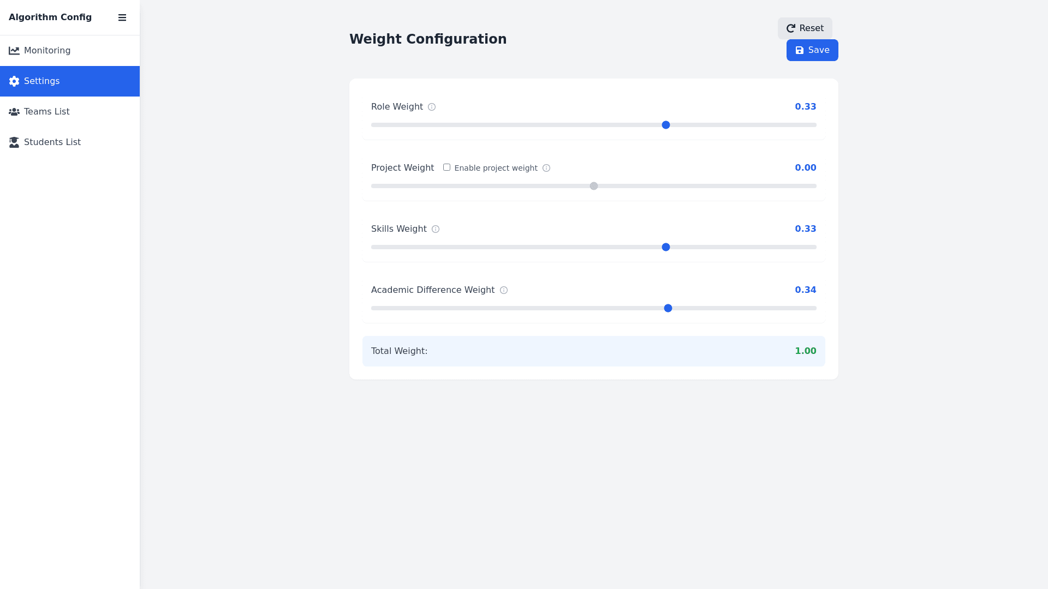This screenshot has height=589, width=1048.
Task: Toggle the hamburger menu icon
Action: click(122, 17)
